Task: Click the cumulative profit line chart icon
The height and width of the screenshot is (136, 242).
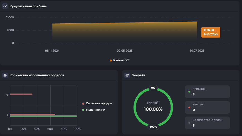Action: pyautogui.click(x=5, y=6)
